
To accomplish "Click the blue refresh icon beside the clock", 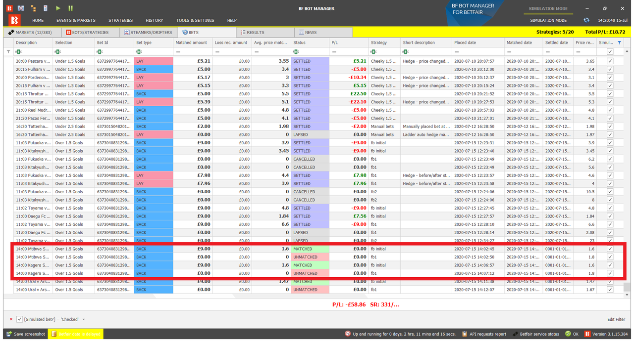I will (x=586, y=20).
